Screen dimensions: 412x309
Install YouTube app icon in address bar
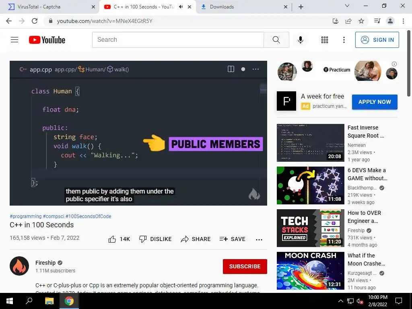click(x=335, y=21)
